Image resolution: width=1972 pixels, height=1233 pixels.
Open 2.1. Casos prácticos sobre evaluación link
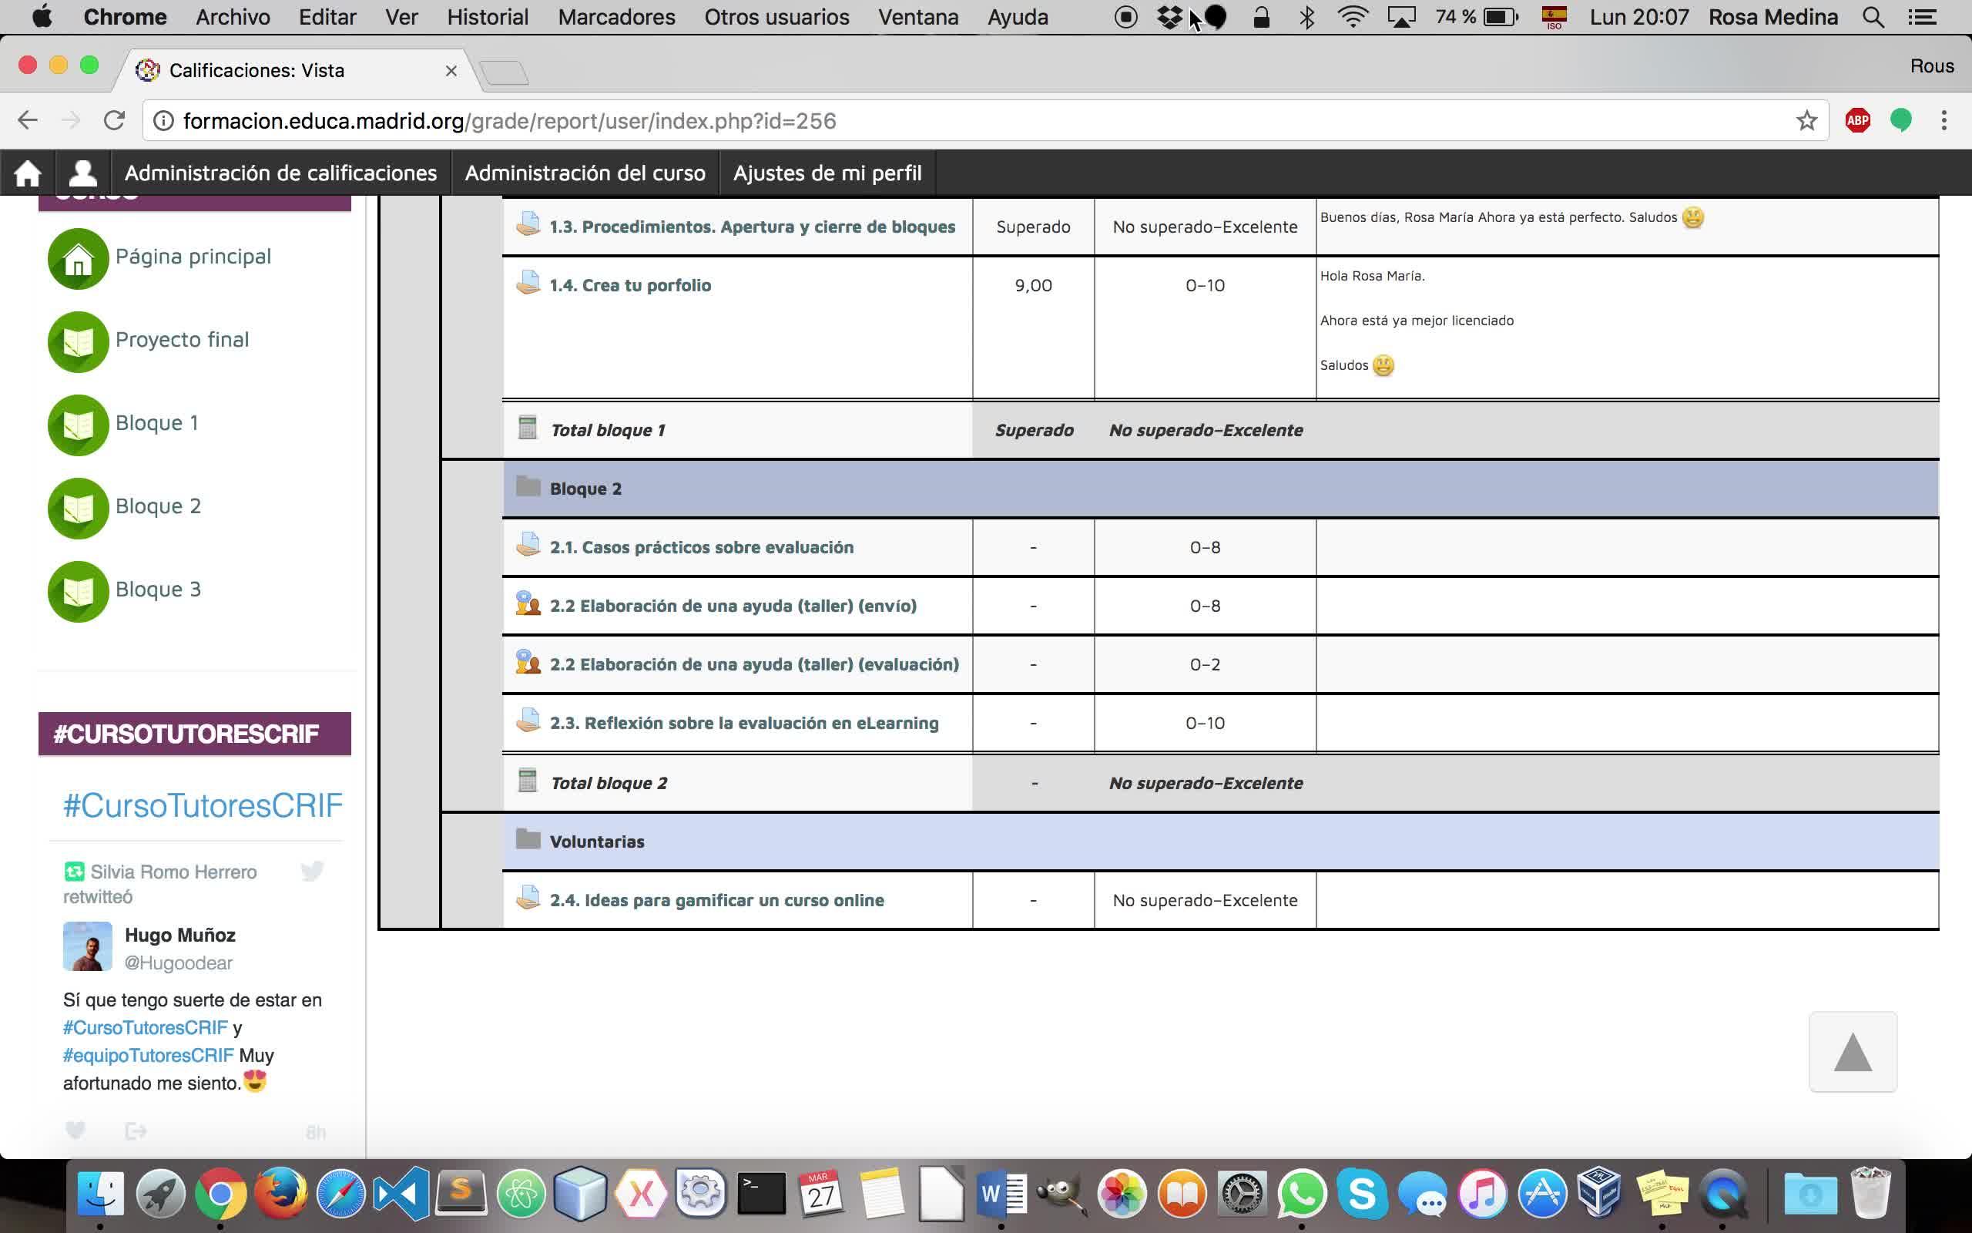[701, 547]
